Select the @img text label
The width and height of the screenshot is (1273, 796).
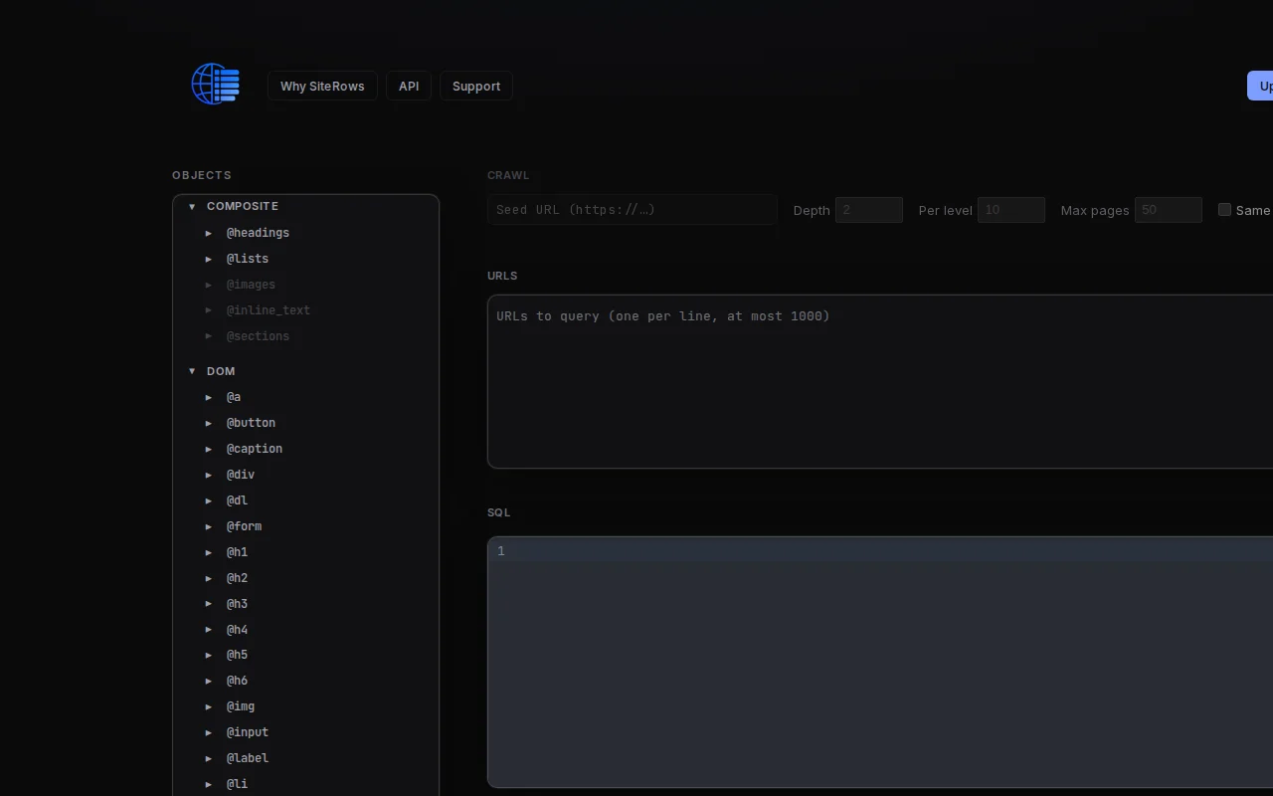(241, 706)
